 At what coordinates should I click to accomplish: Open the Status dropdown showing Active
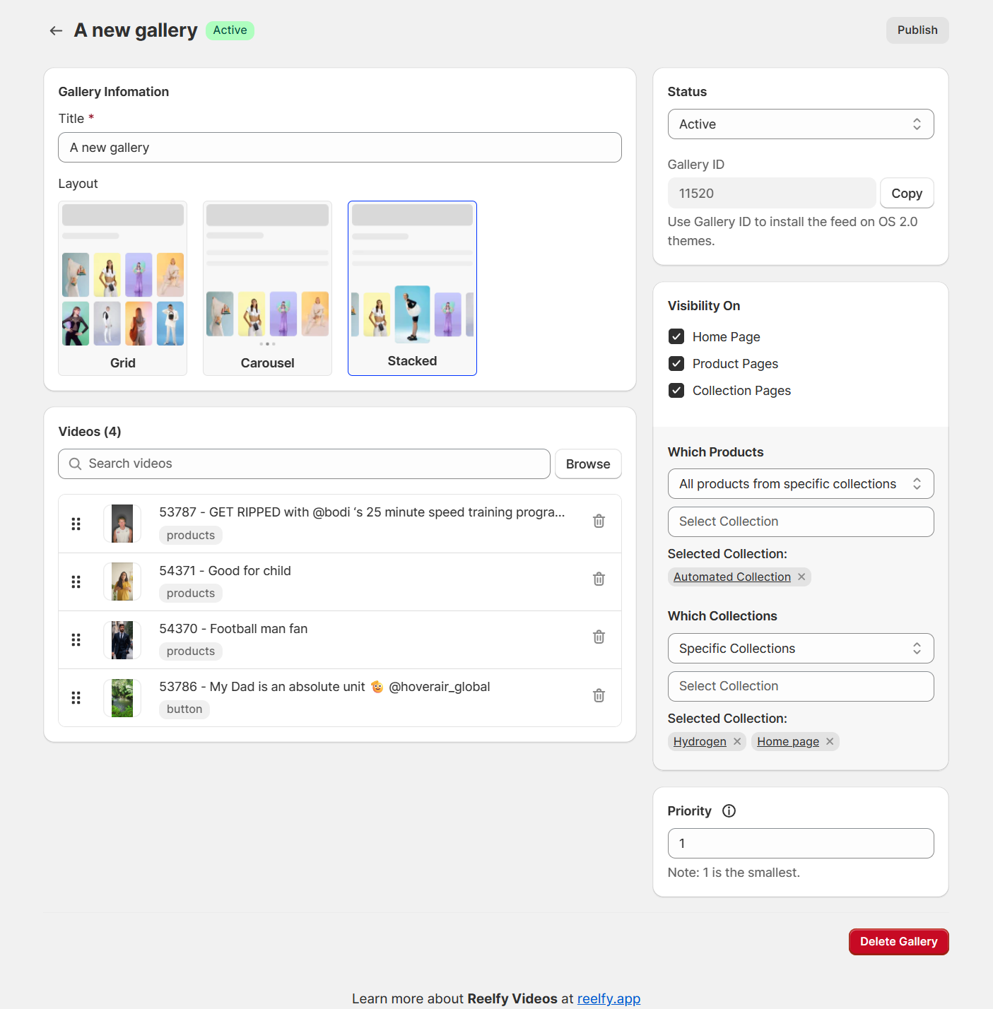tap(801, 124)
